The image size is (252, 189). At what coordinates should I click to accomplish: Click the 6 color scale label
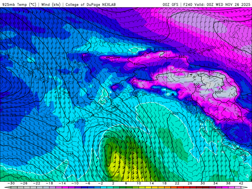click(126, 183)
